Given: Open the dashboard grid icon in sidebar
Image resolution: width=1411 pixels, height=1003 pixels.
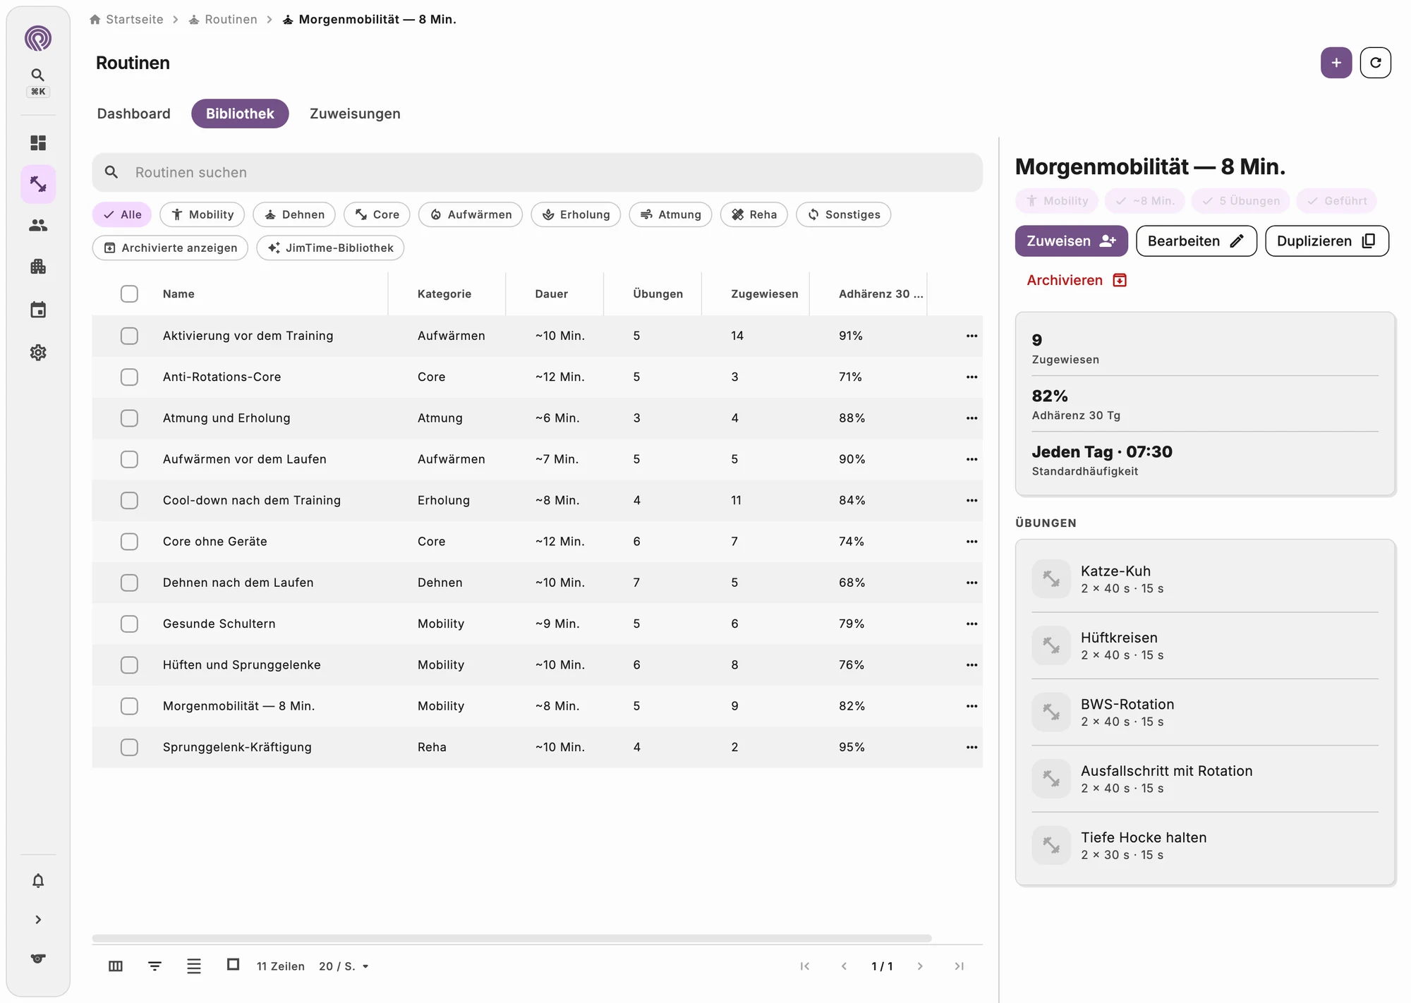Looking at the screenshot, I should [38, 143].
